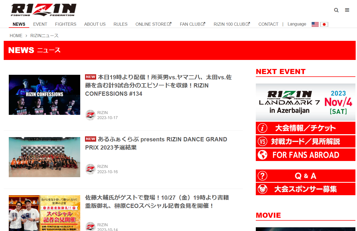Open RIZIN LANDMARK 7 in Azerbaijan banner
Screen dimensions: 357x231
pyautogui.click(x=305, y=102)
